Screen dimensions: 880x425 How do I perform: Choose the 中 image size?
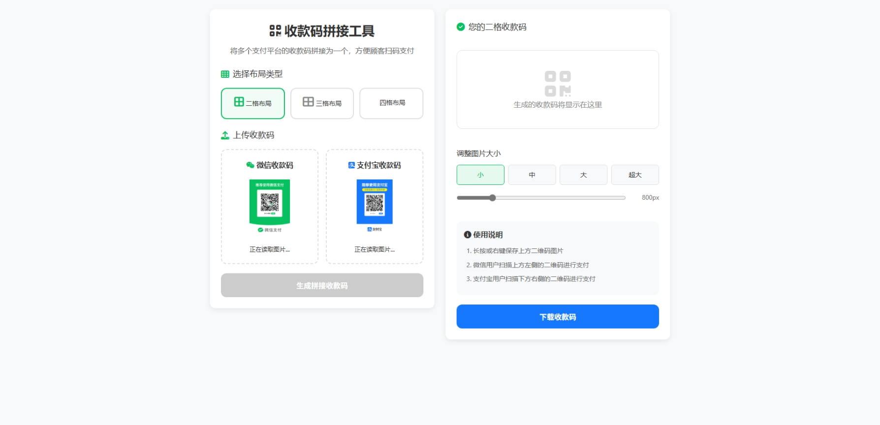[532, 175]
